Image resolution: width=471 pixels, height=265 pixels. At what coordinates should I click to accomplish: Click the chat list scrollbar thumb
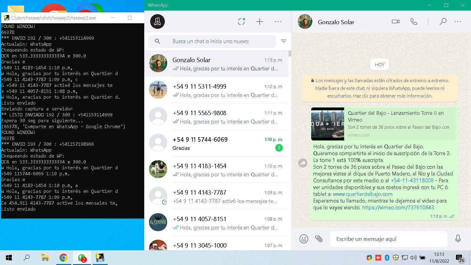click(290, 54)
